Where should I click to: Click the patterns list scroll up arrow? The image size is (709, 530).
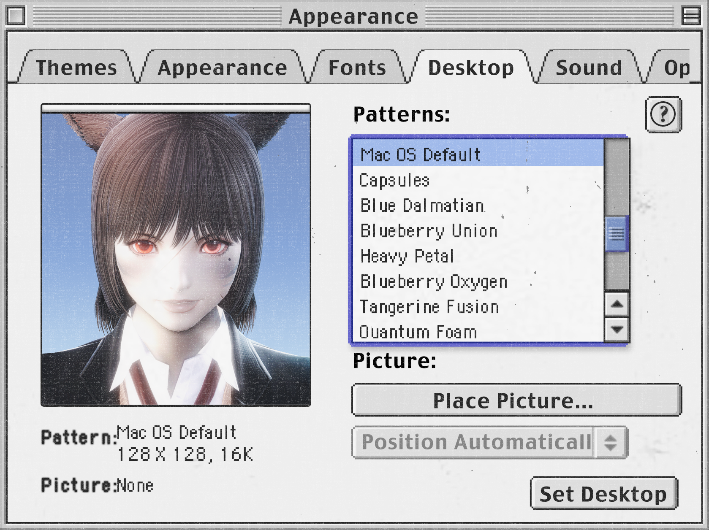[x=617, y=304]
